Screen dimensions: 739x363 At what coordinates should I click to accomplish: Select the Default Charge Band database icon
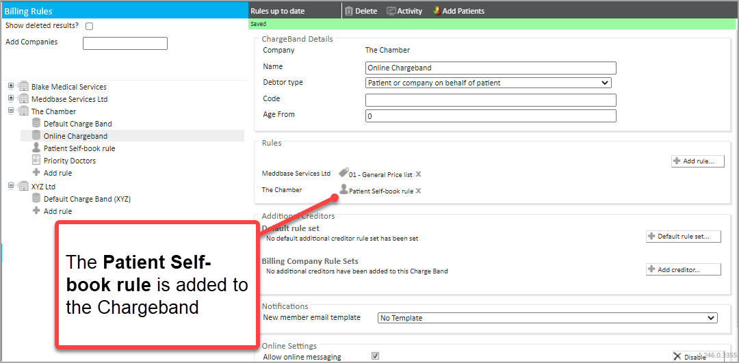coord(36,124)
